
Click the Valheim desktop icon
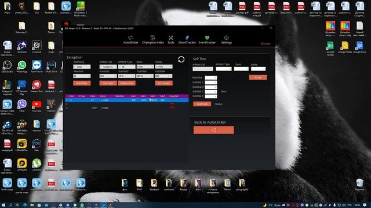[x=51, y=106]
